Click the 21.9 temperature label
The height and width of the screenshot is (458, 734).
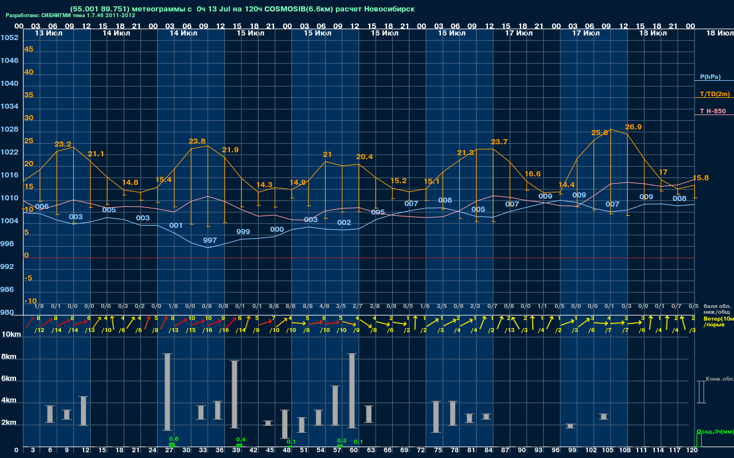click(x=231, y=150)
